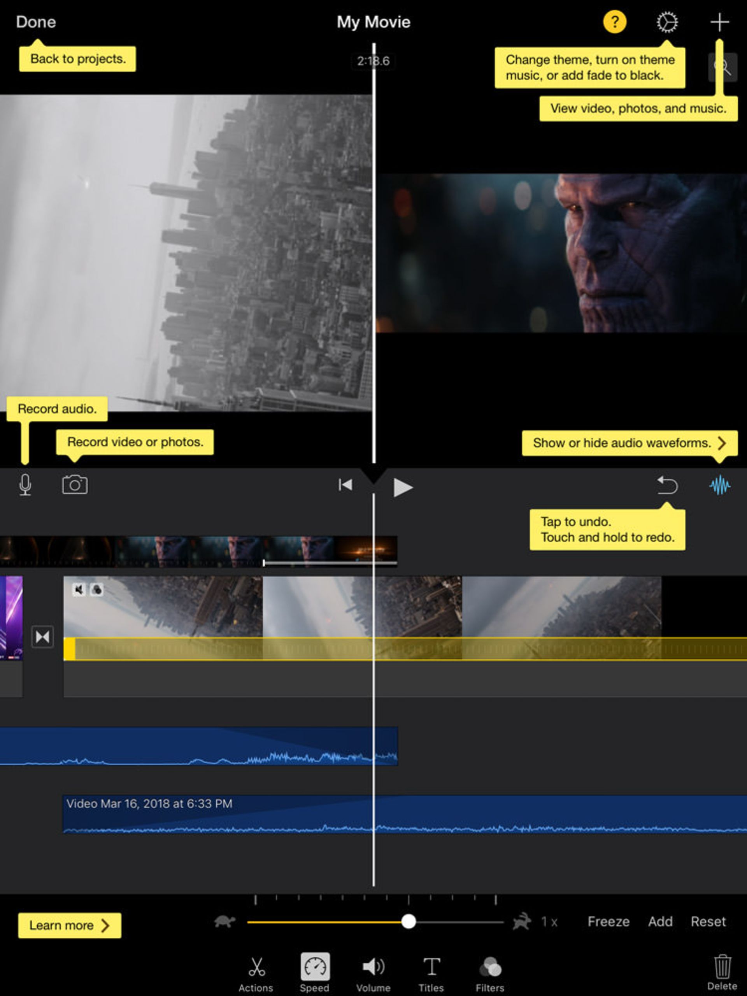This screenshot has width=747, height=996.
Task: Toggle the filter badge on the timeline clip
Action: coord(96,589)
